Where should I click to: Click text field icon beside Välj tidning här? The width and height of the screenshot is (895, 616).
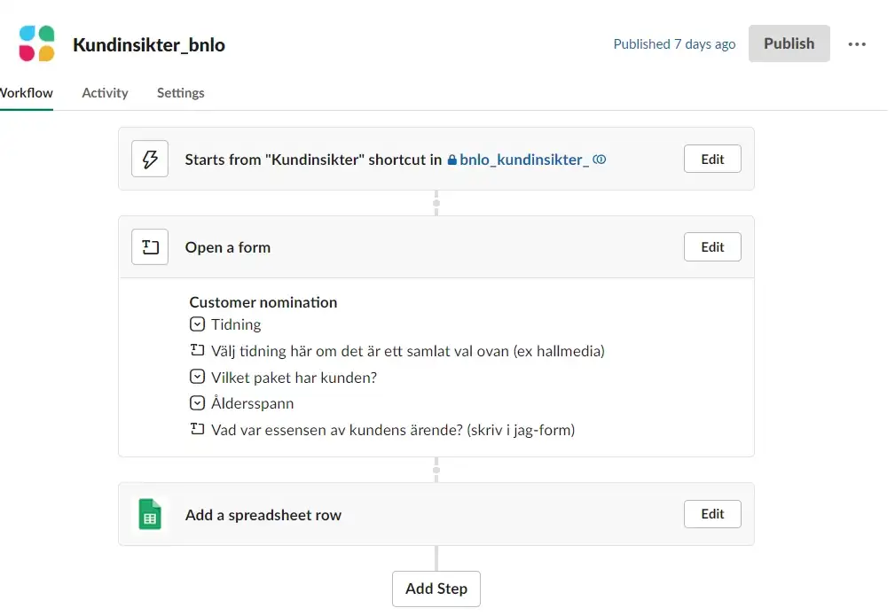click(198, 351)
